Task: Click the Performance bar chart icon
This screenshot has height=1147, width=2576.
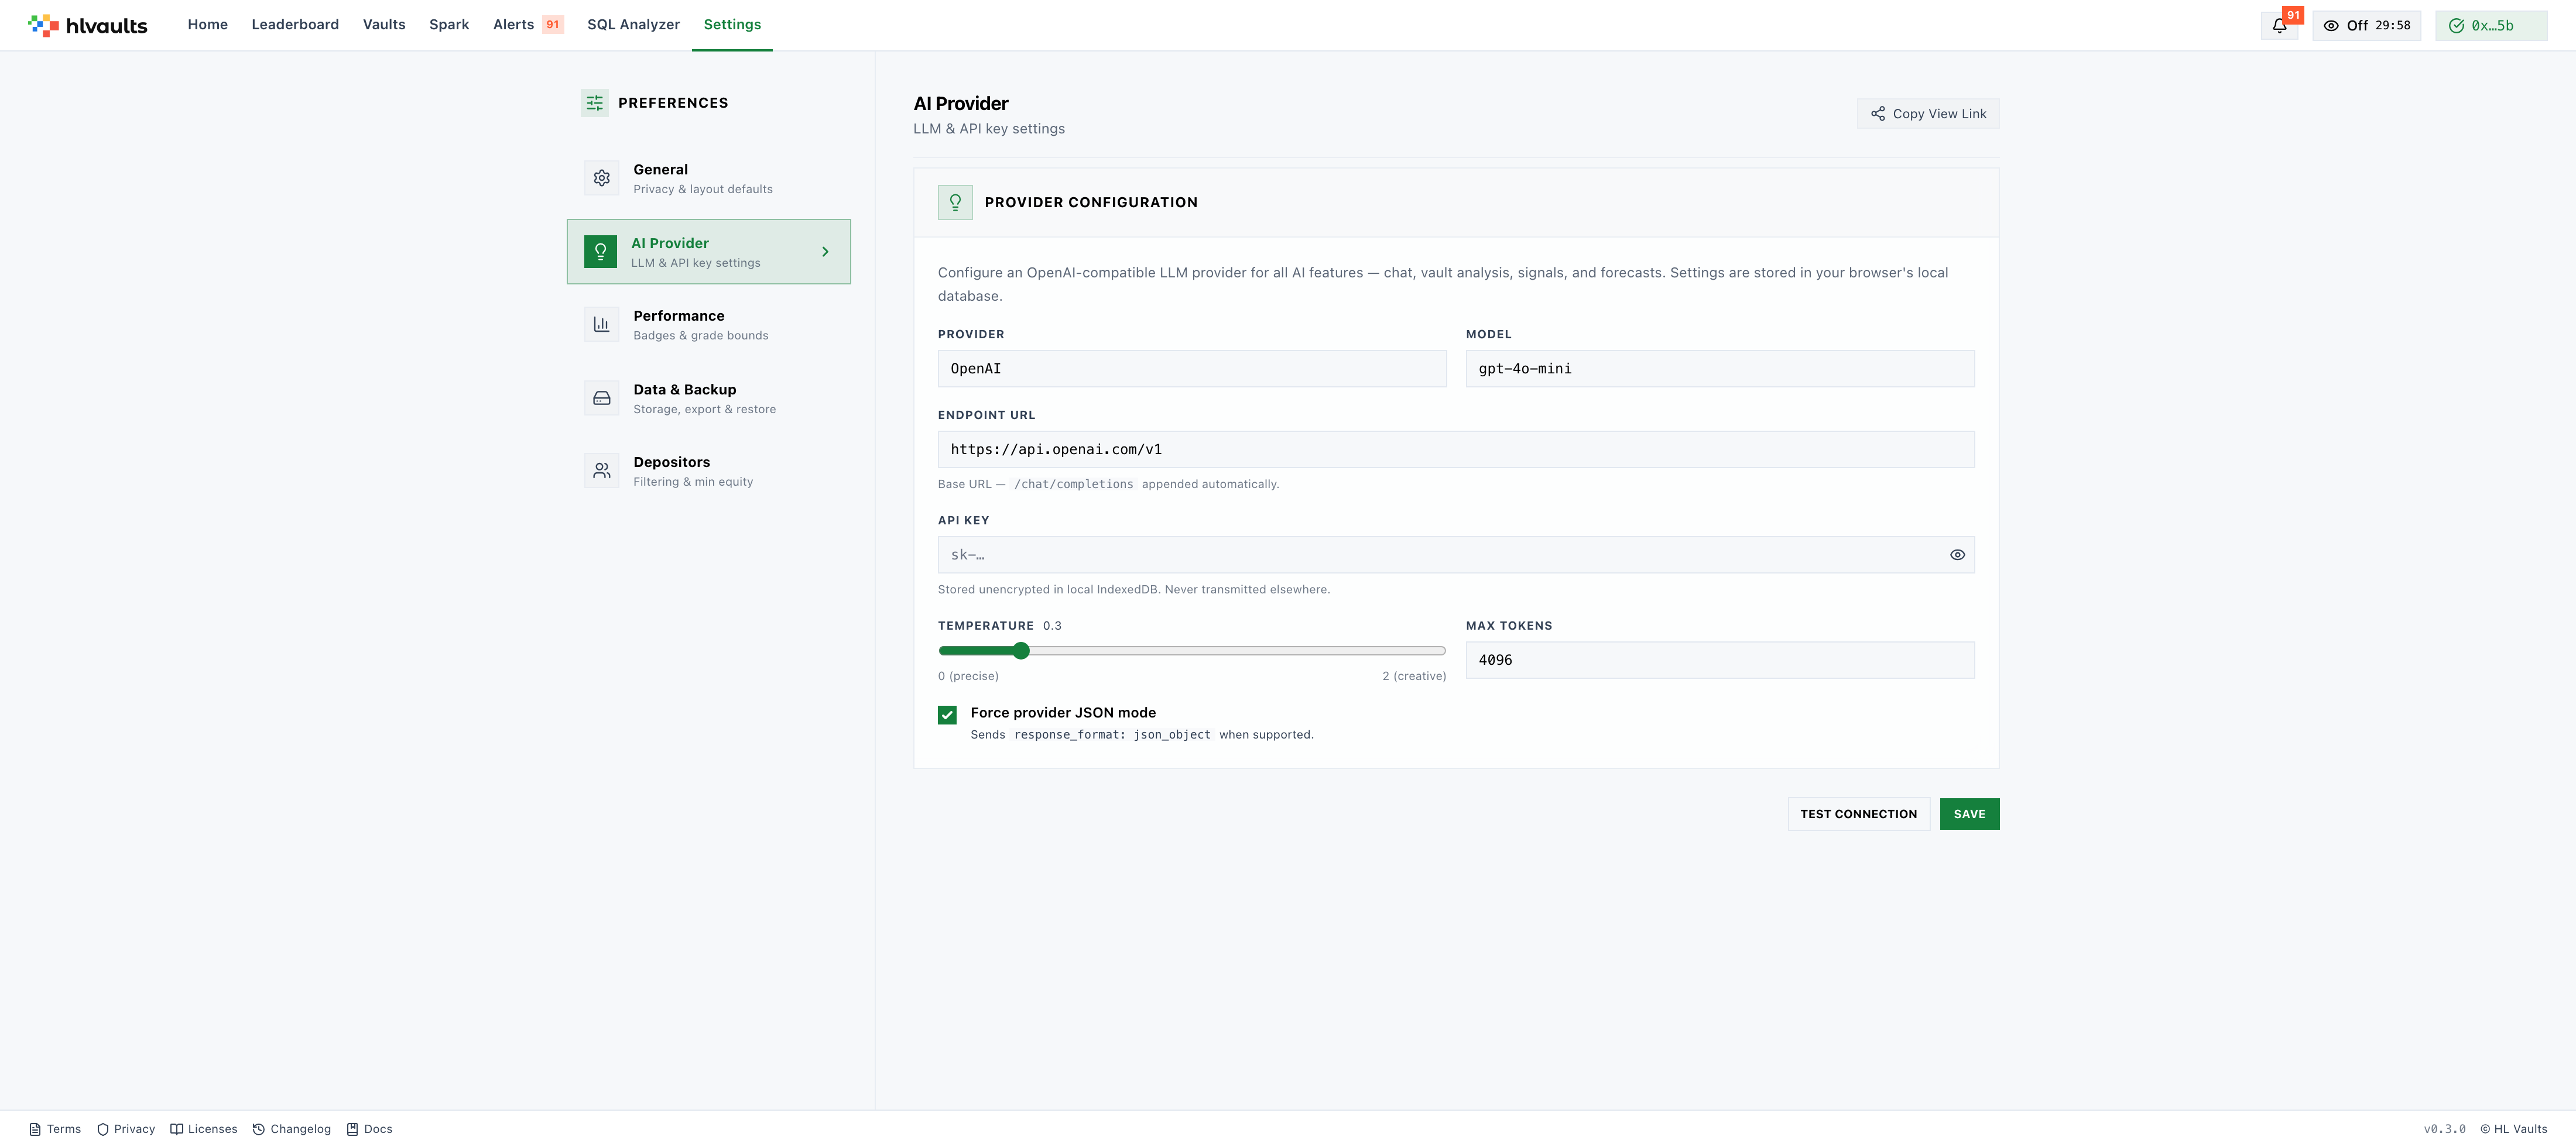Action: 601,324
